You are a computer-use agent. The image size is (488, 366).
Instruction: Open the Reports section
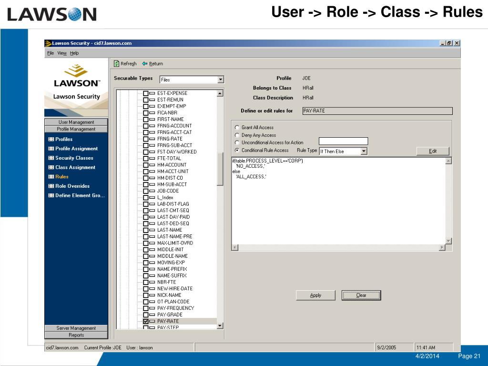coord(76,335)
